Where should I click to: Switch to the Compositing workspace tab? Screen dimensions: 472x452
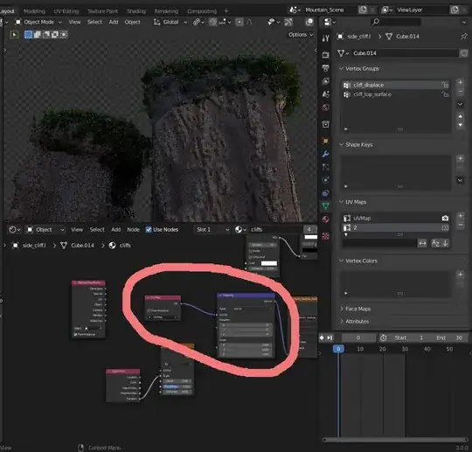click(202, 11)
